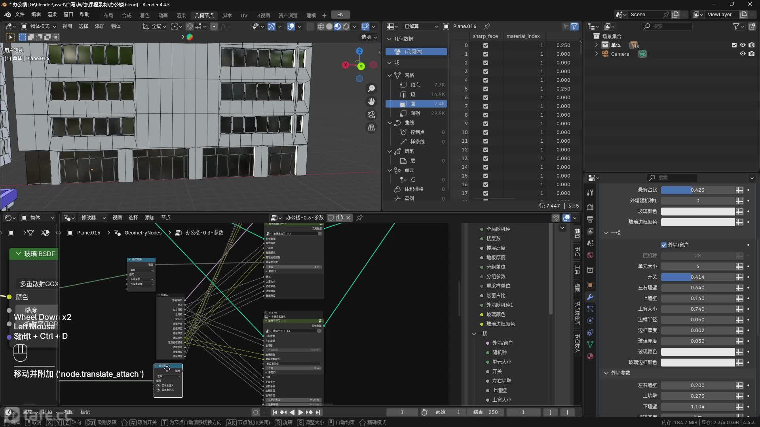Select 边 domain in spreadsheet sidebar
The width and height of the screenshot is (760, 427).
click(x=416, y=94)
